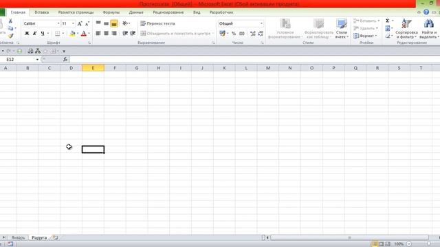Open the Вставка ribbon tab
Viewport: 440px width, 247px height.
[x=42, y=12]
